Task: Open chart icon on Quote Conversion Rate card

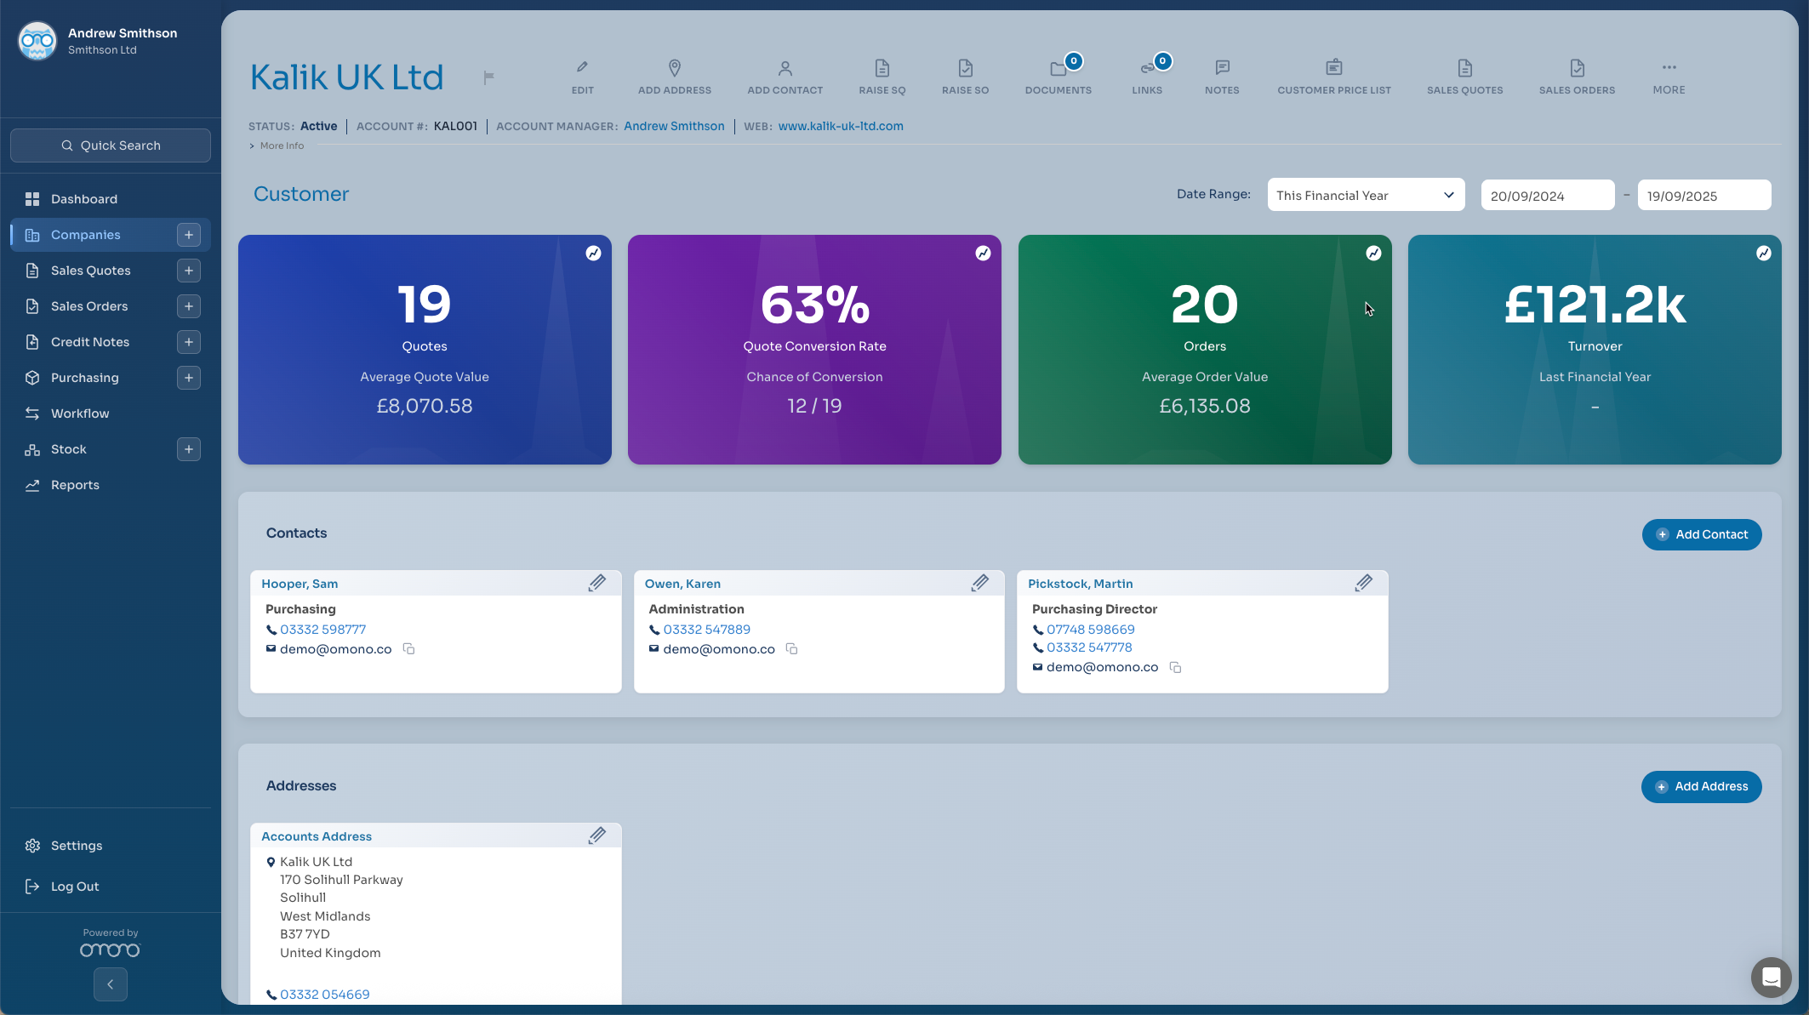Action: click(983, 253)
